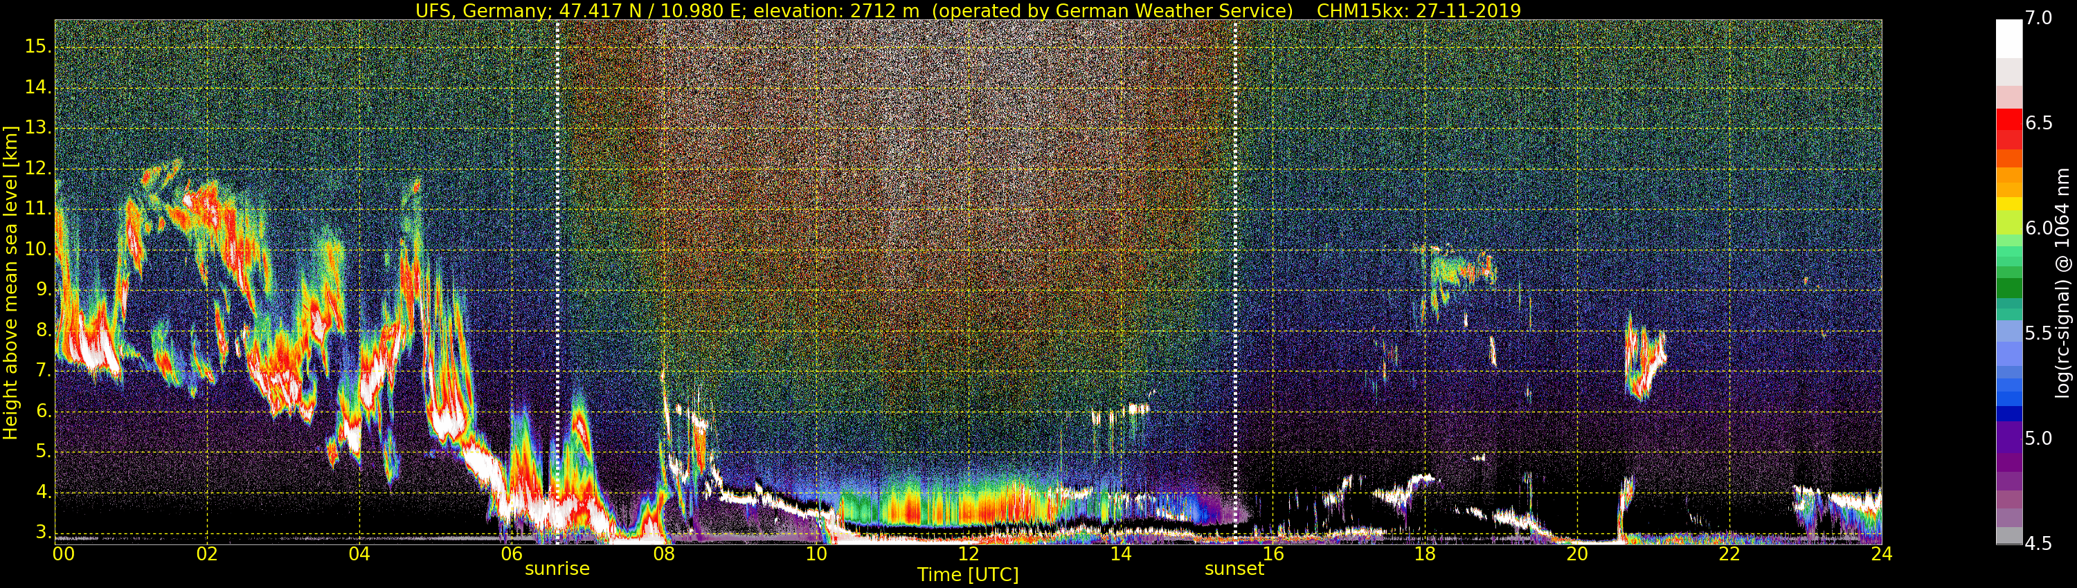Screen dimensions: 2077x588
Task: Click the white dotted sunset marker line
Action: [x=1234, y=282]
